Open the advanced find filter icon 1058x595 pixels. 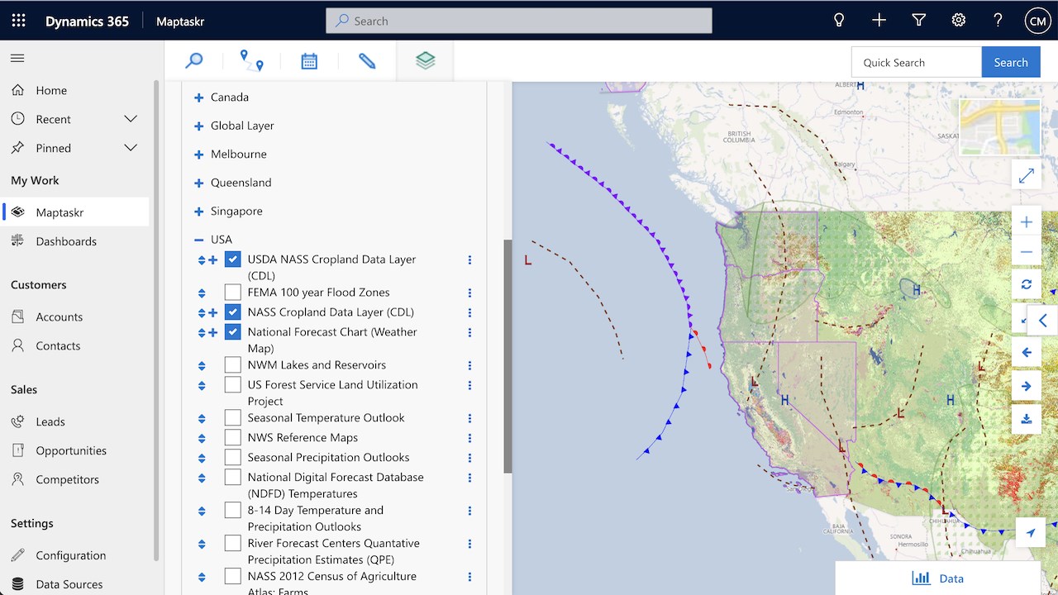coord(918,21)
